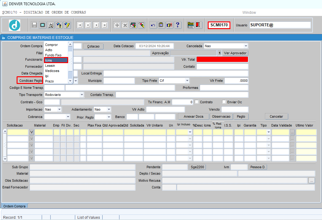Click the Save diskette toolbar icon
322x220 pixels.
[34, 25]
